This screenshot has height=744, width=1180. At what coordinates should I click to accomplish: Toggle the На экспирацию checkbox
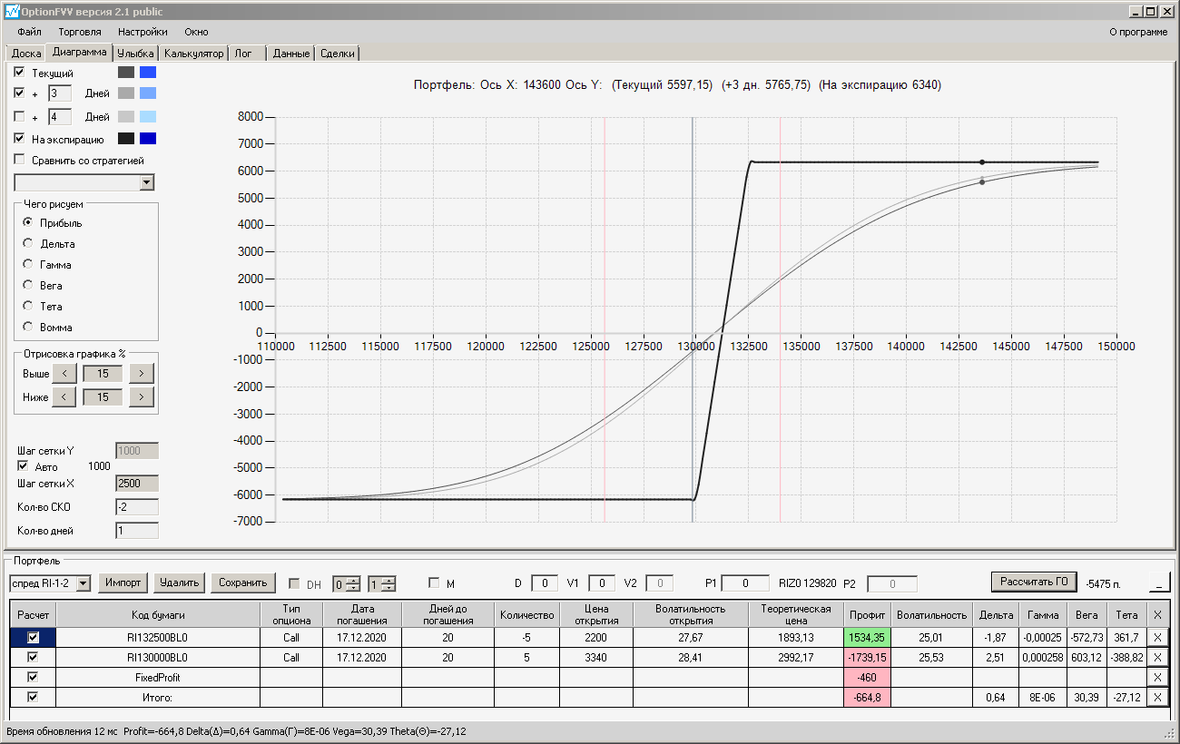[20, 140]
